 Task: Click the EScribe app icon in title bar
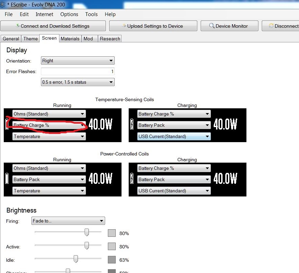point(3,5)
